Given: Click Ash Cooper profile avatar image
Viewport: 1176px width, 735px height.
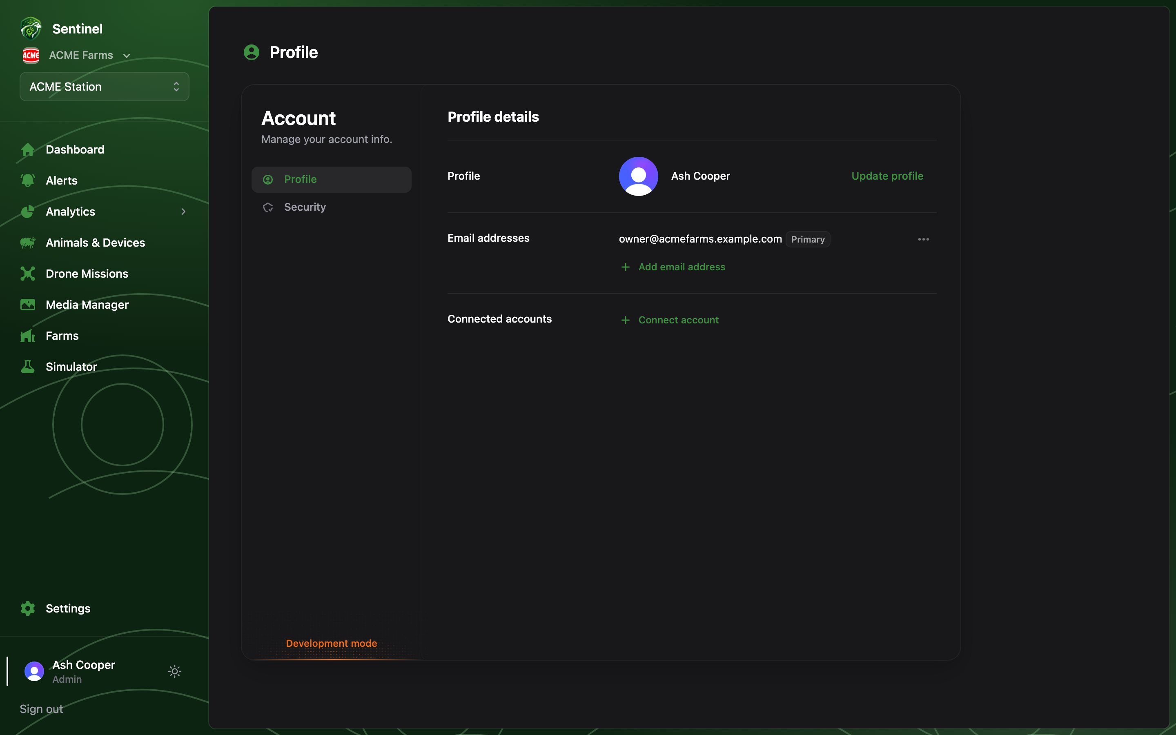Looking at the screenshot, I should click(x=639, y=176).
